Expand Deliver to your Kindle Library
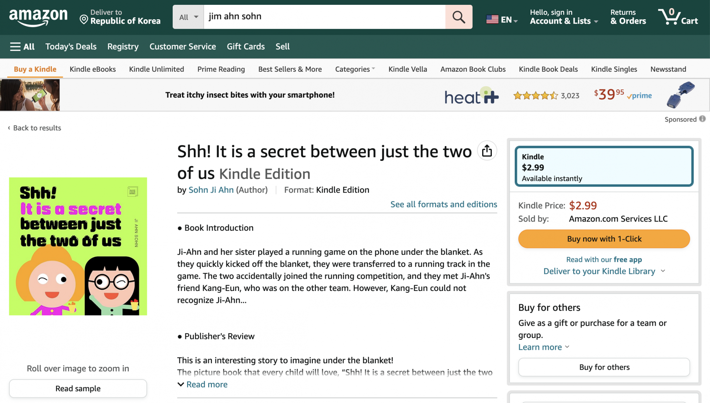This screenshot has width=710, height=403. tap(604, 271)
